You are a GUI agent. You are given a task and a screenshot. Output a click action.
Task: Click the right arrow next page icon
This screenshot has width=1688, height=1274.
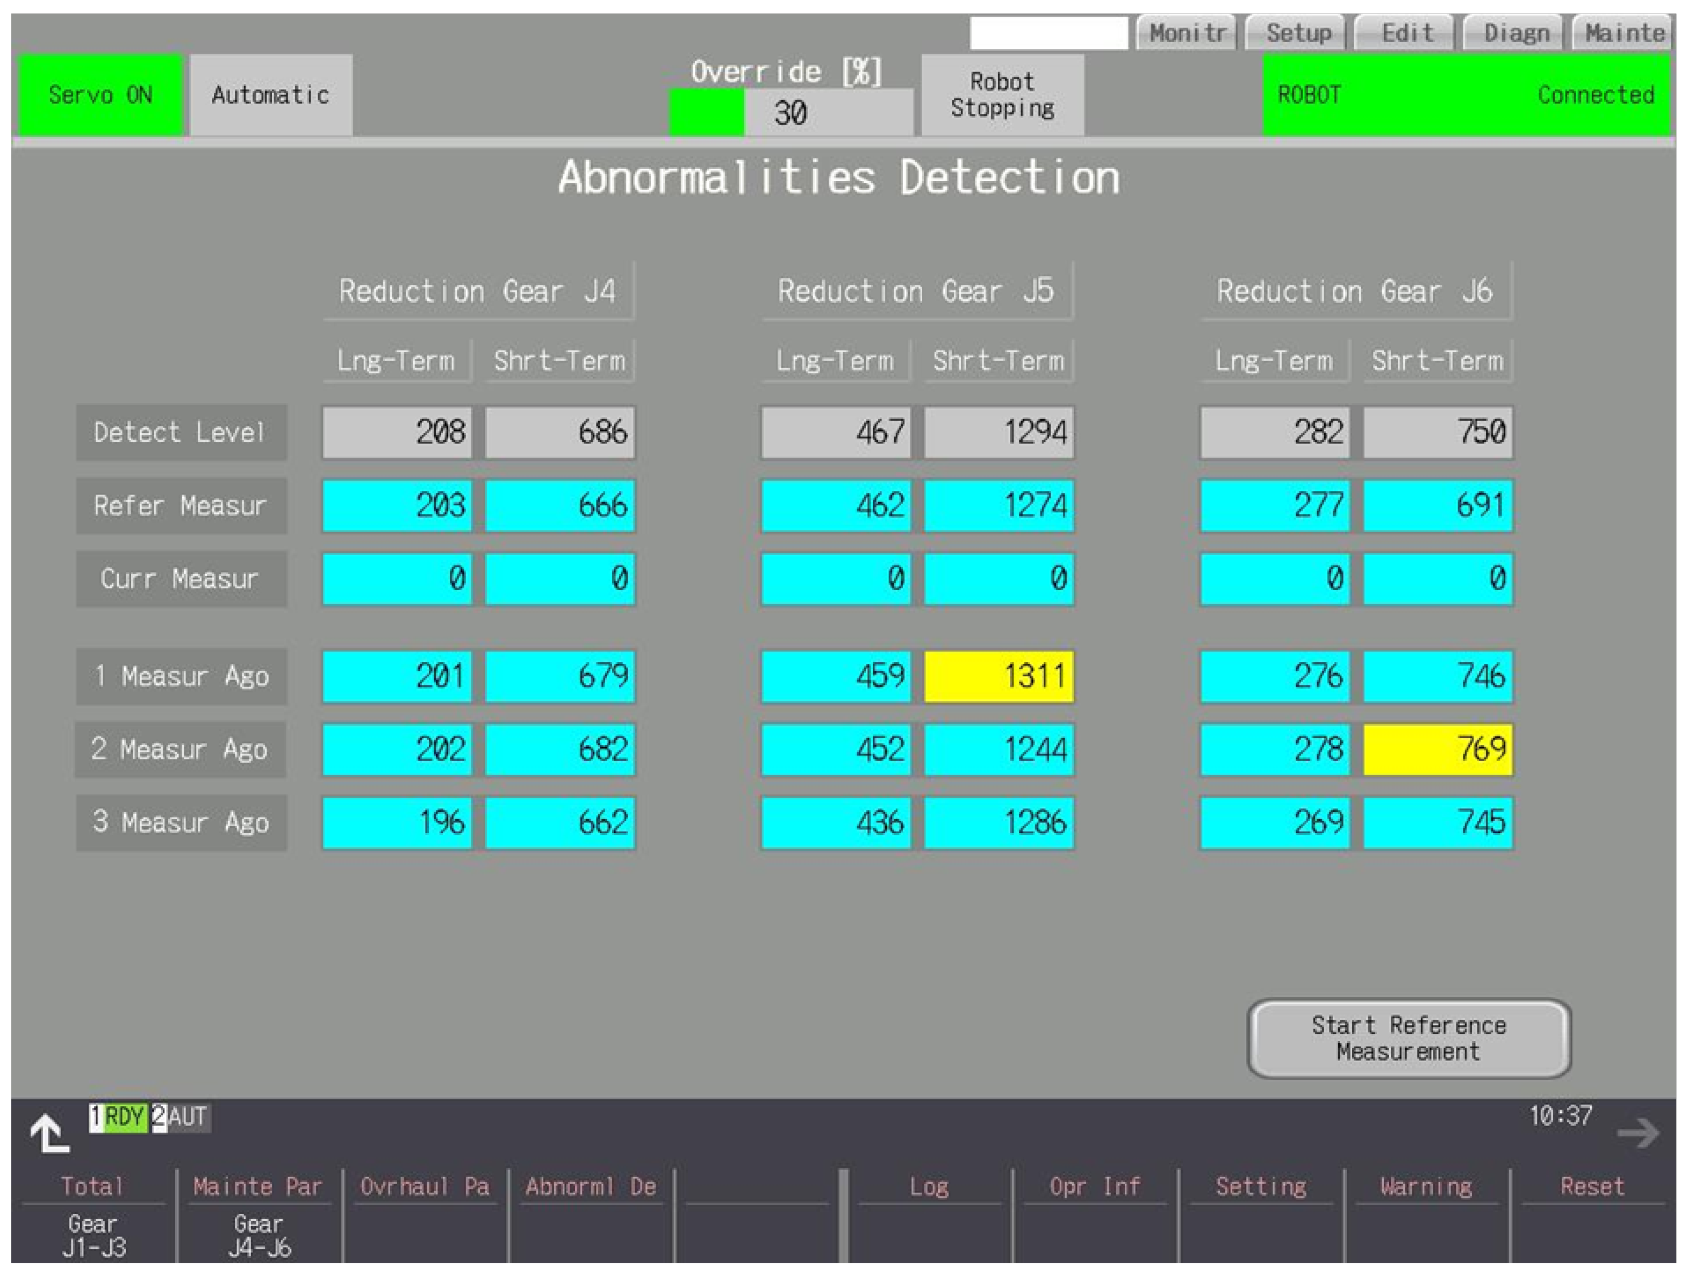pyautogui.click(x=1637, y=1133)
